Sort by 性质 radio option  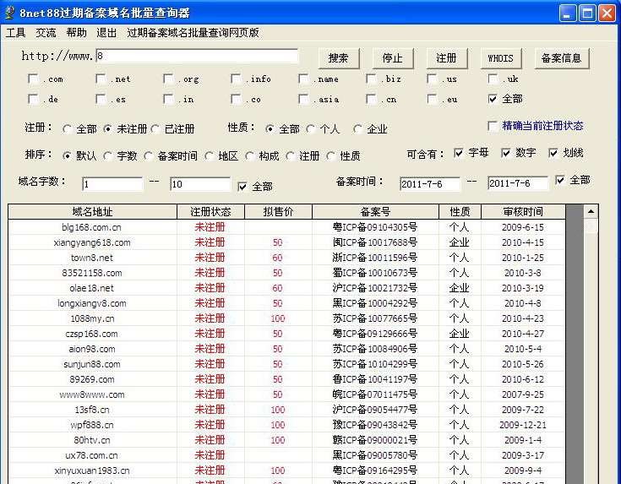(330, 156)
